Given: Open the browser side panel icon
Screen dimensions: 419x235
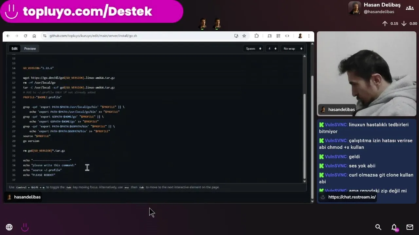Looking at the screenshot, I should tap(270, 36).
